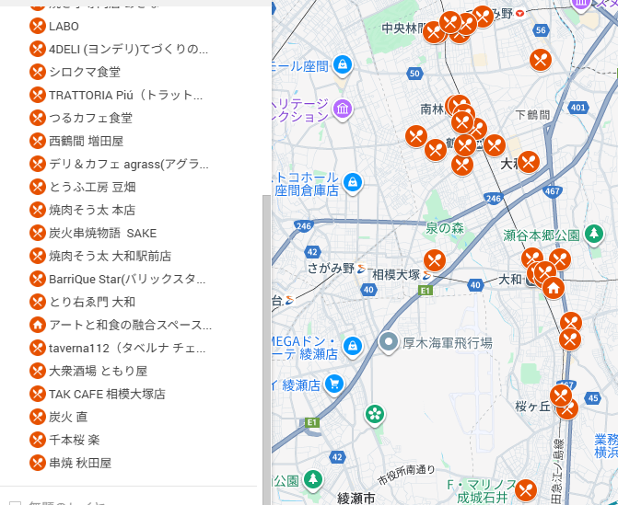The image size is (618, 505).
Task: Click the restaurant icon beside つるカフェ食堂
Action: pyautogui.click(x=38, y=118)
